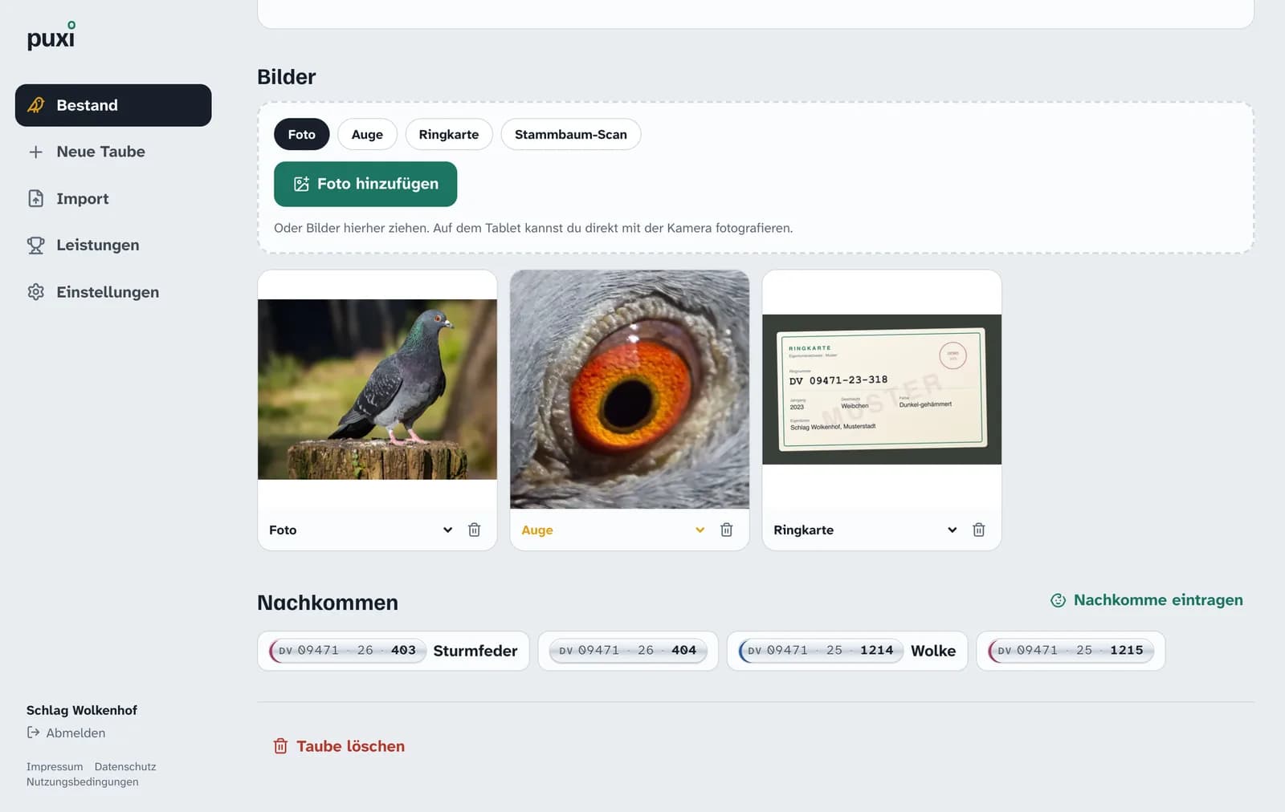Select the Auge image type pill
This screenshot has width=1285, height=812.
click(x=367, y=134)
